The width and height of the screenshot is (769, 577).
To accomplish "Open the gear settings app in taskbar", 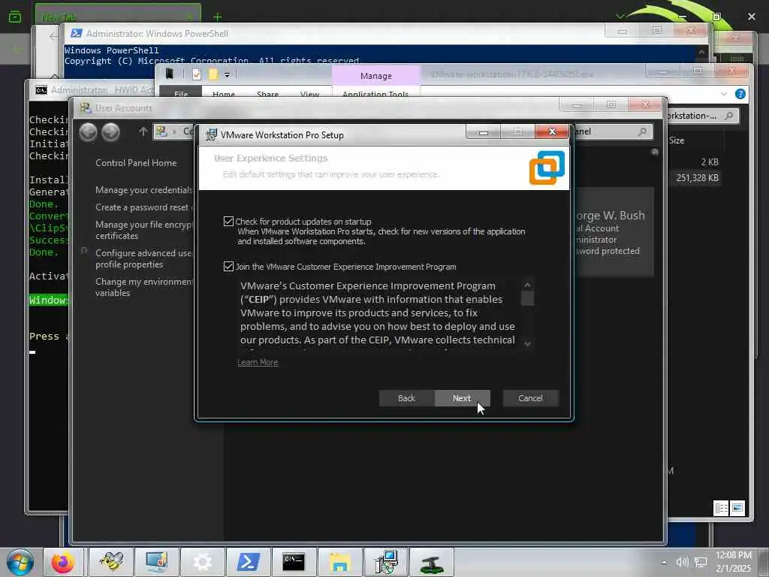I will pos(203,562).
